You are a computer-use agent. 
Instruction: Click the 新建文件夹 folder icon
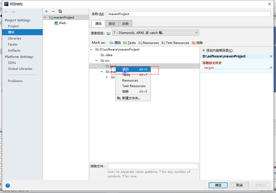click(x=119, y=98)
